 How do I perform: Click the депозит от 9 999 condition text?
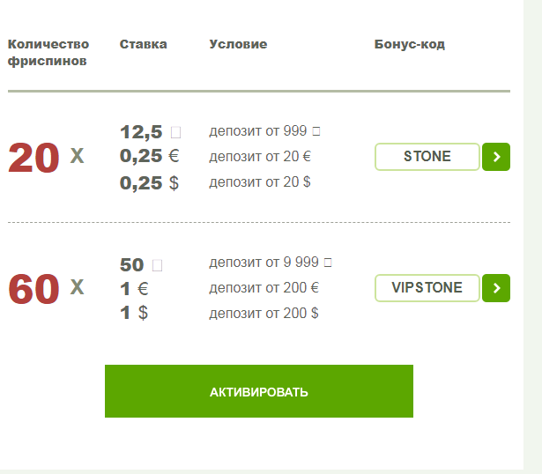coord(271,263)
